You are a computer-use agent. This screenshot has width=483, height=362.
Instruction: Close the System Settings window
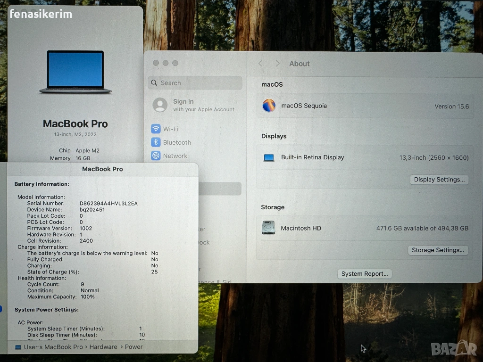[x=156, y=63]
